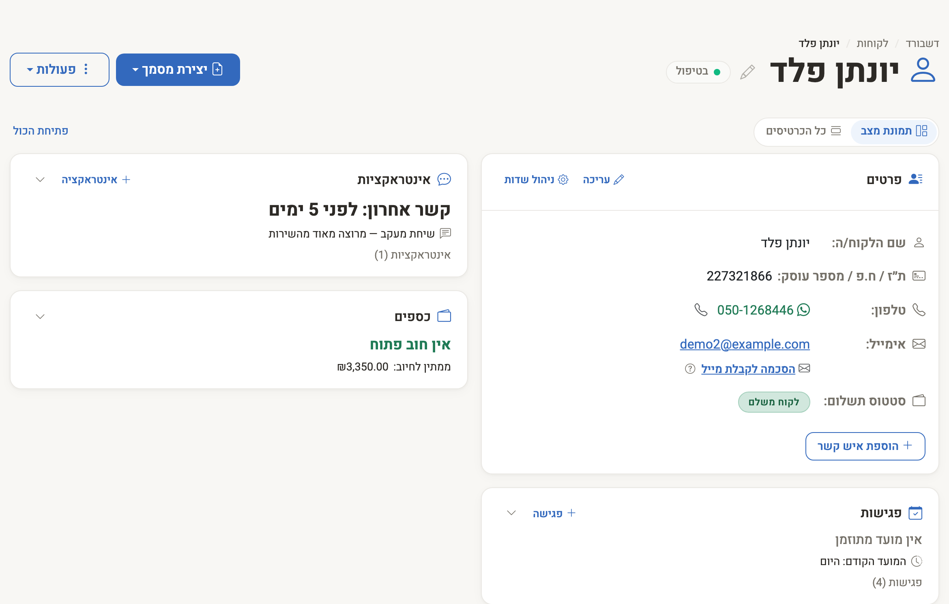The image size is (949, 604).
Task: Go to דשבורד in the breadcrumb
Action: [922, 43]
